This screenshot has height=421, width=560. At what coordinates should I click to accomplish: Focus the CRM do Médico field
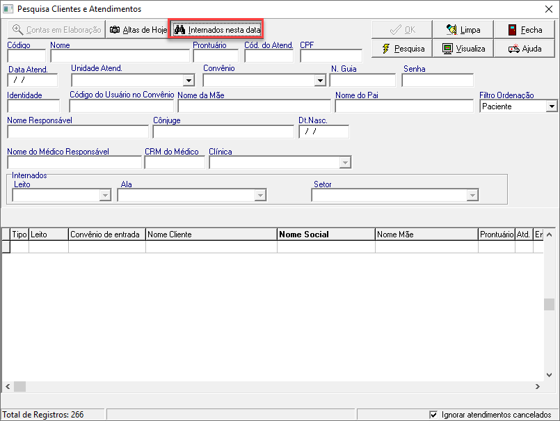click(x=175, y=163)
